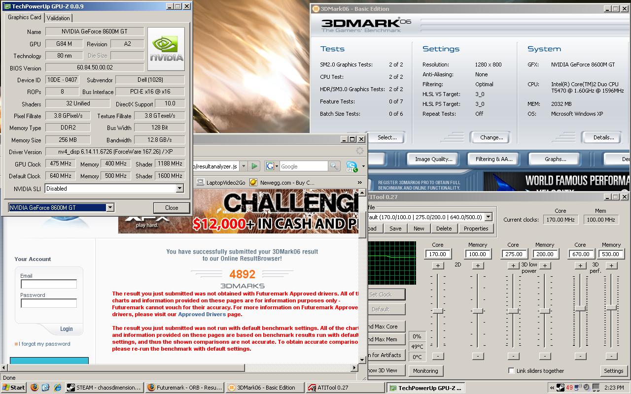Click the 3D low power Core plus button

click(x=513, y=265)
